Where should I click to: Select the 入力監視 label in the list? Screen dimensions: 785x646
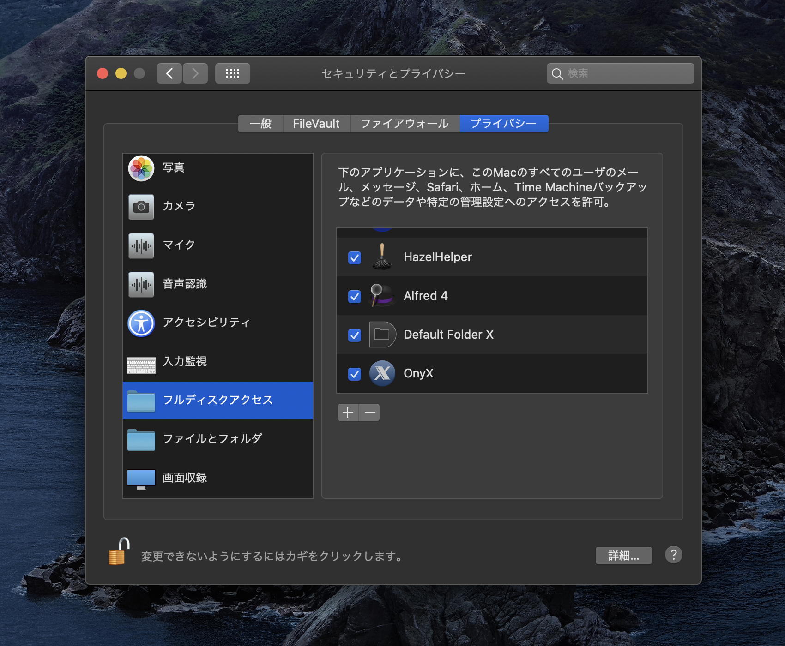(185, 361)
